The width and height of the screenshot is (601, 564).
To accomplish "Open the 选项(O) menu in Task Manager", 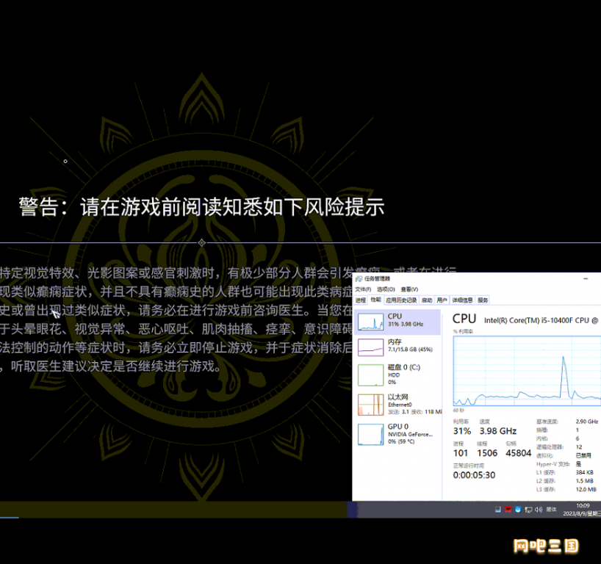I will [x=386, y=289].
